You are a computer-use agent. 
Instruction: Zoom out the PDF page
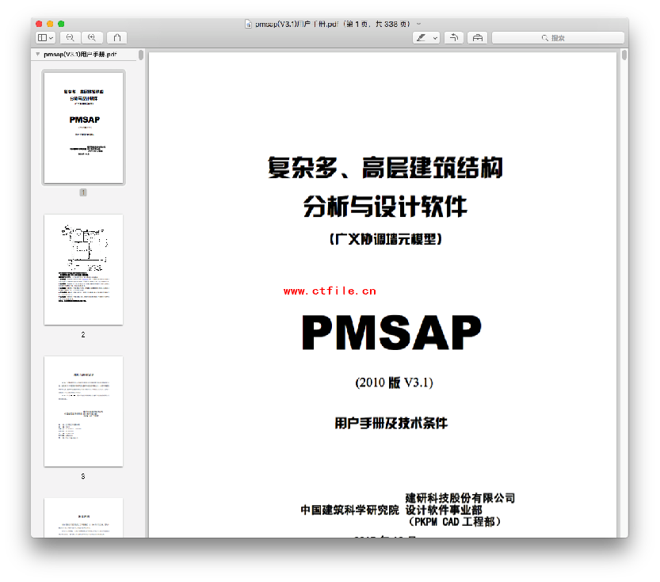71,37
